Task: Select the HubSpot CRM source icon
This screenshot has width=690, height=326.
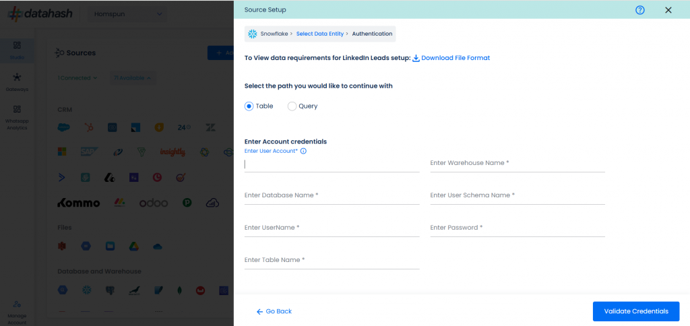Action: 88,127
